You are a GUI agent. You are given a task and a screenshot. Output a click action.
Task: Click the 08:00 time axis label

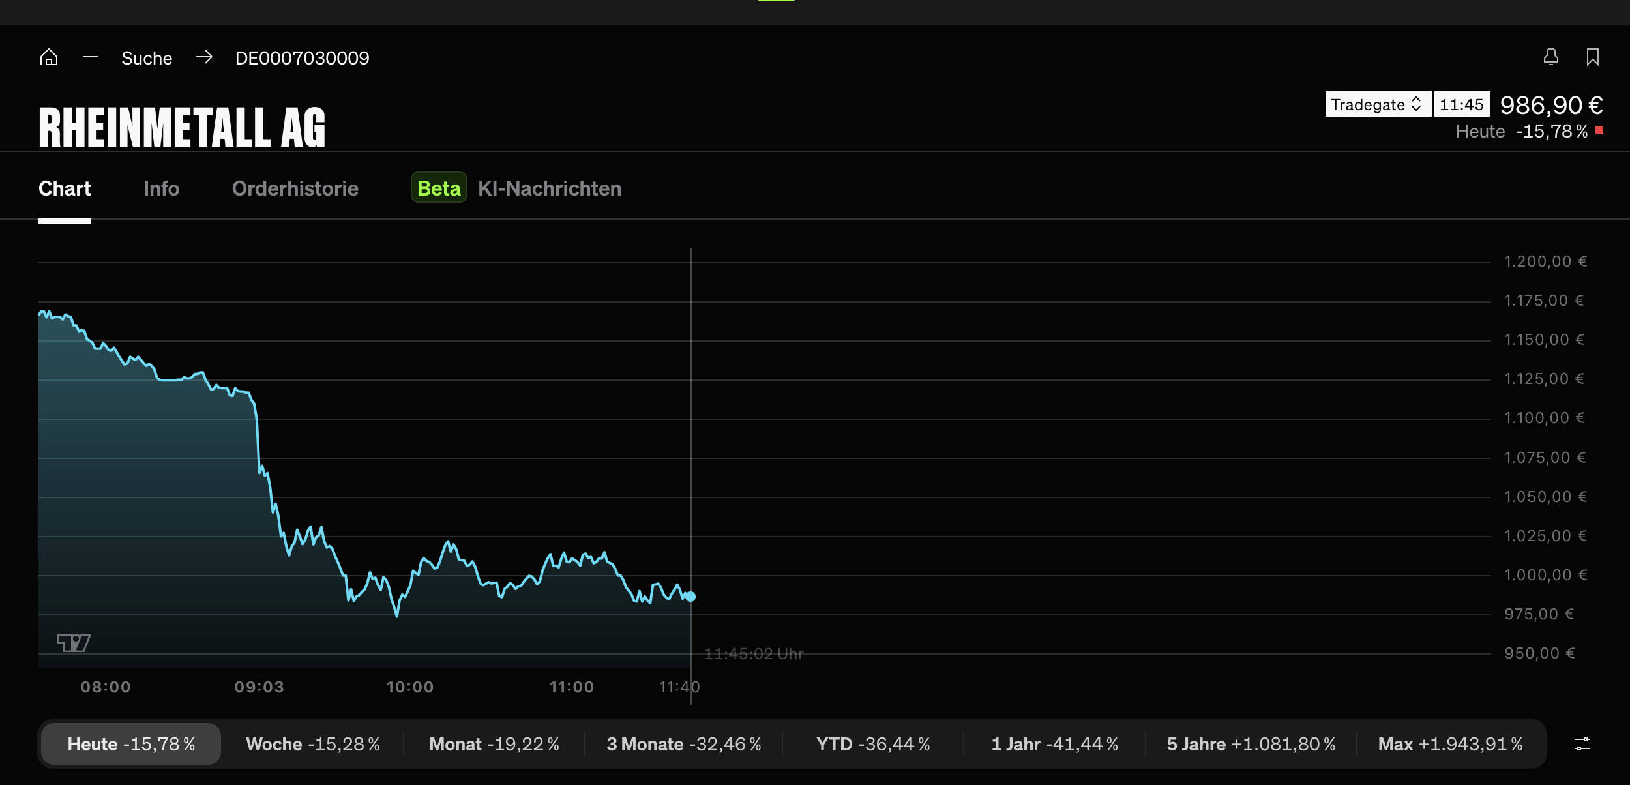(106, 687)
